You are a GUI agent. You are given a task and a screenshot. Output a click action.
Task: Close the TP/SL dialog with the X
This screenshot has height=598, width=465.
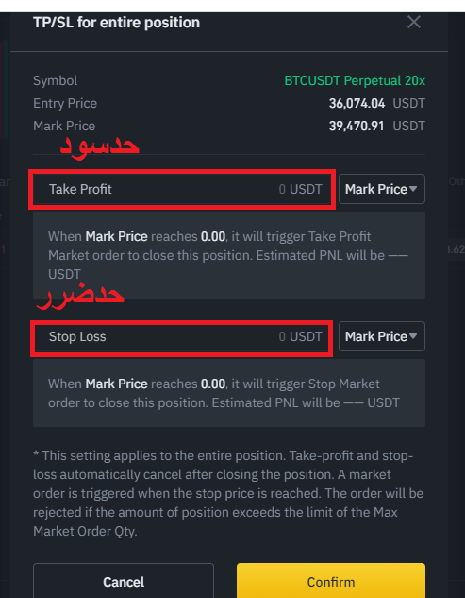coord(413,22)
